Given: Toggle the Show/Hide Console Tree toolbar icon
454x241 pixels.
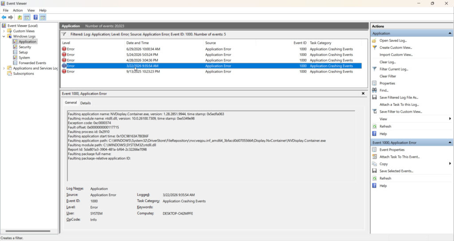Looking at the screenshot, I should pyautogui.click(x=27, y=17).
